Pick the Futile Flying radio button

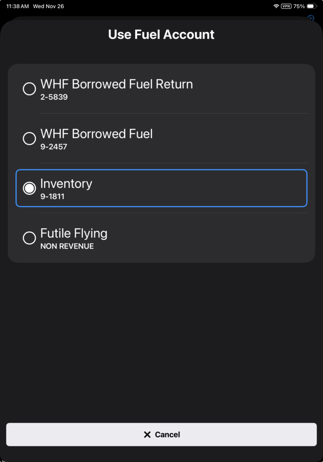pos(29,238)
